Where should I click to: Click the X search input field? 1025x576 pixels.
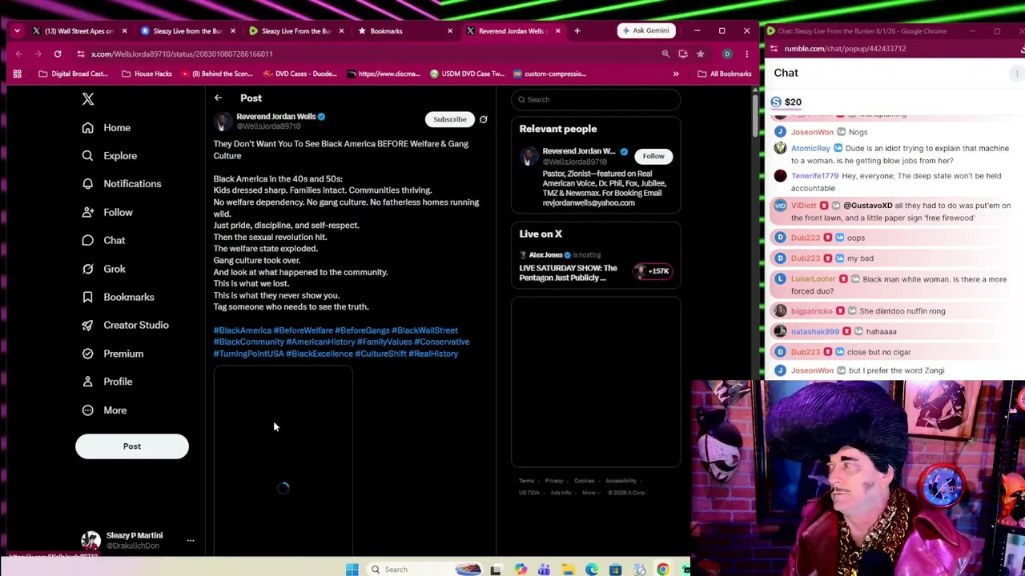click(596, 99)
